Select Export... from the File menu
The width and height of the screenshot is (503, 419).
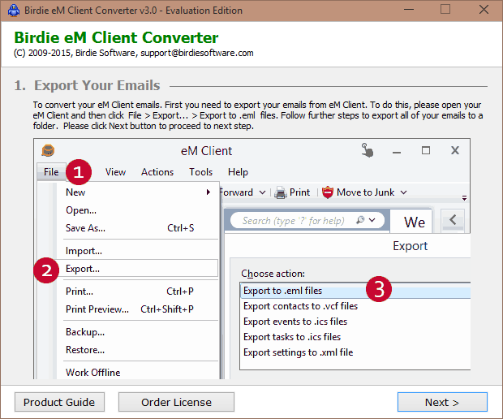83,269
